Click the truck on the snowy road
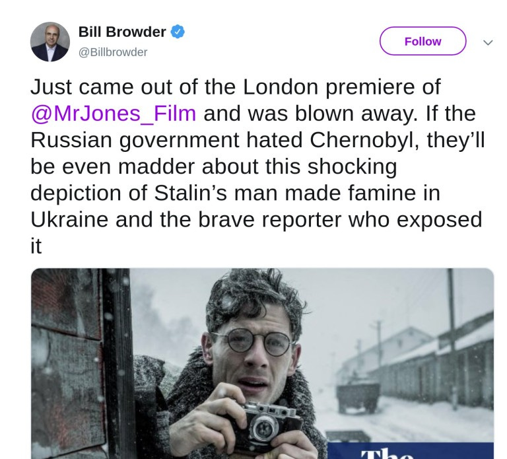Viewport: 507px width, 459px height. 357,397
